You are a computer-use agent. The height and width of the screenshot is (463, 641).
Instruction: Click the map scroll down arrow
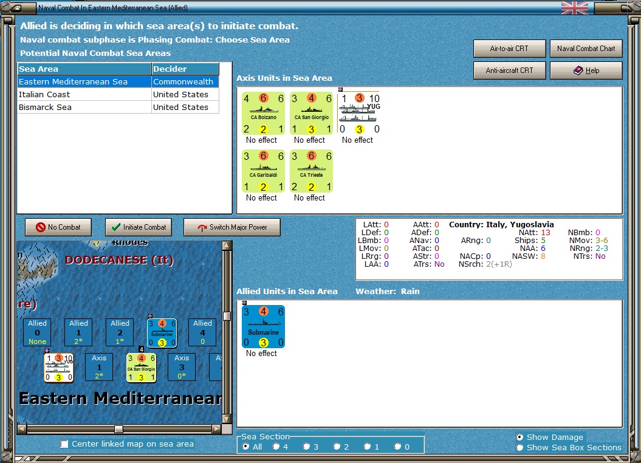point(227,419)
